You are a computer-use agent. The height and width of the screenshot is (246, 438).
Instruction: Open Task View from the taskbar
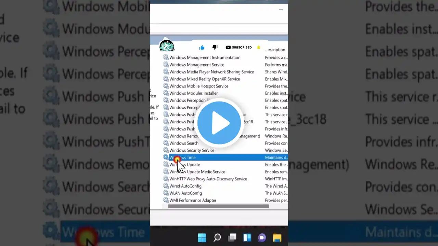tap(232, 237)
